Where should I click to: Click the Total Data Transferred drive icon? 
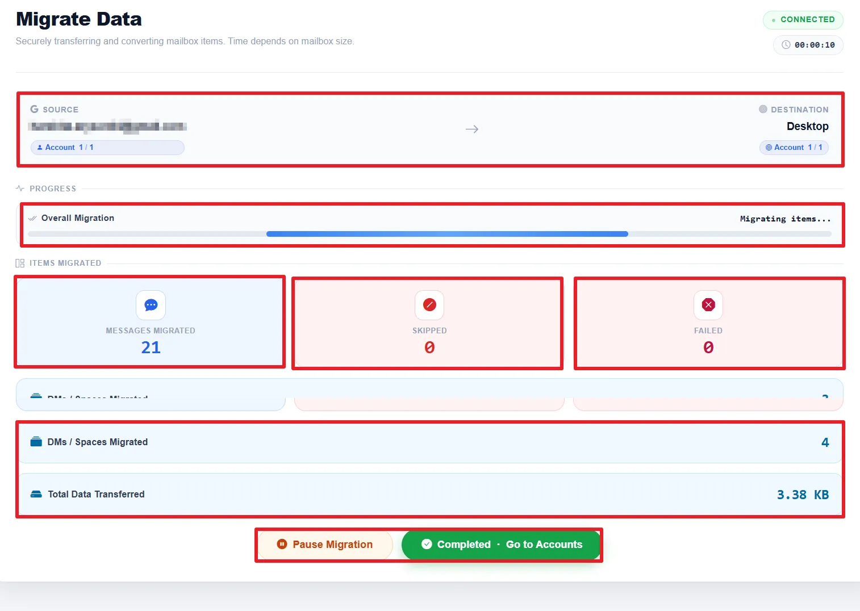[36, 494]
